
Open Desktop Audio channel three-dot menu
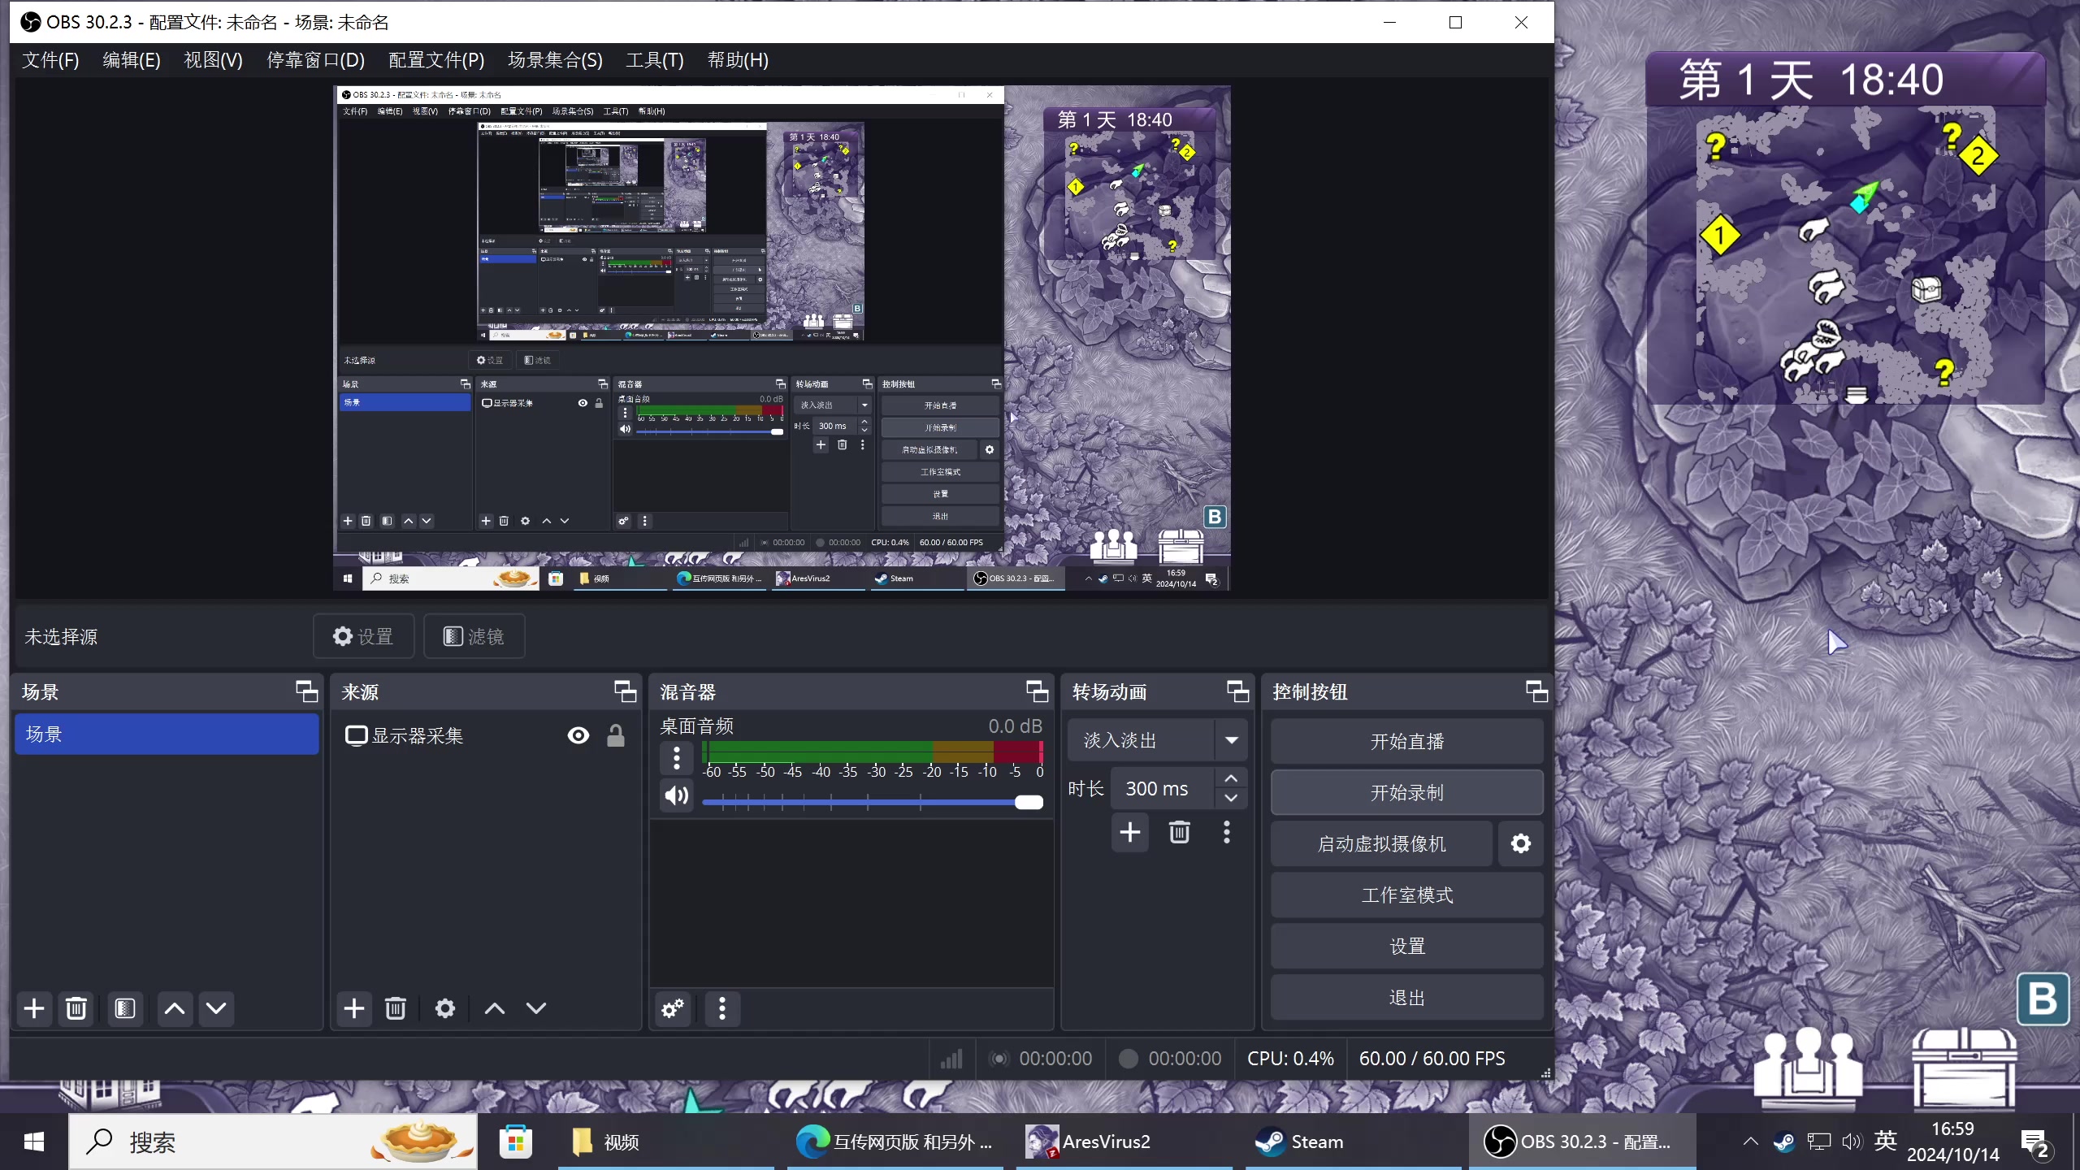(x=677, y=757)
